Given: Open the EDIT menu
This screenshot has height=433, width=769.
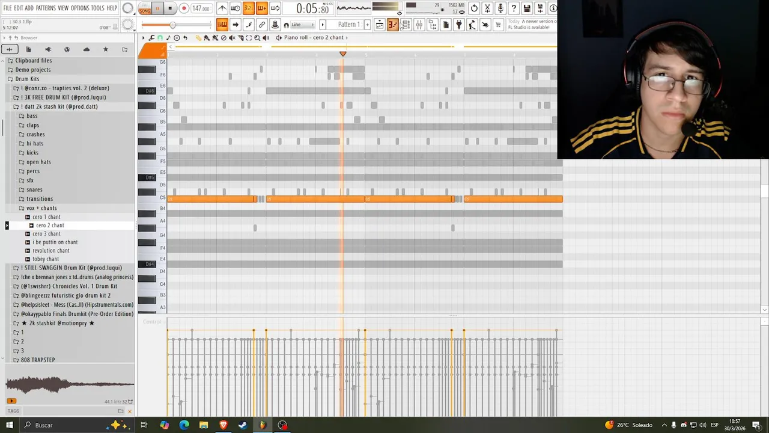Looking at the screenshot, I should [x=19, y=8].
